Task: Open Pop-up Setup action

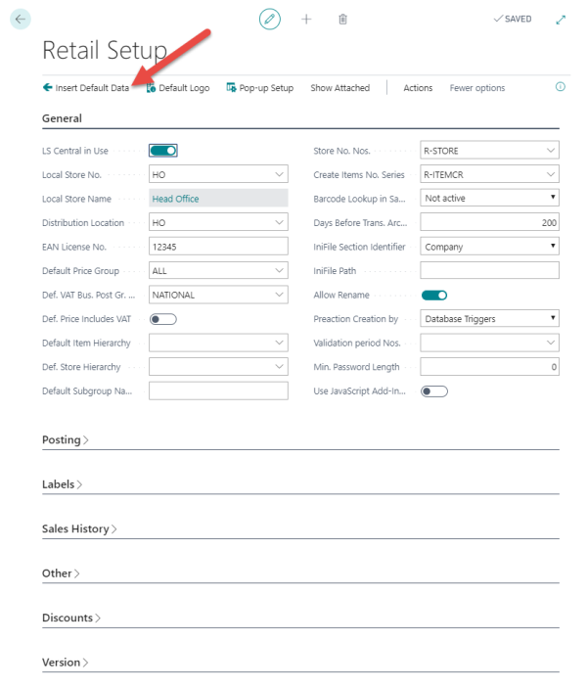Action: coord(259,88)
